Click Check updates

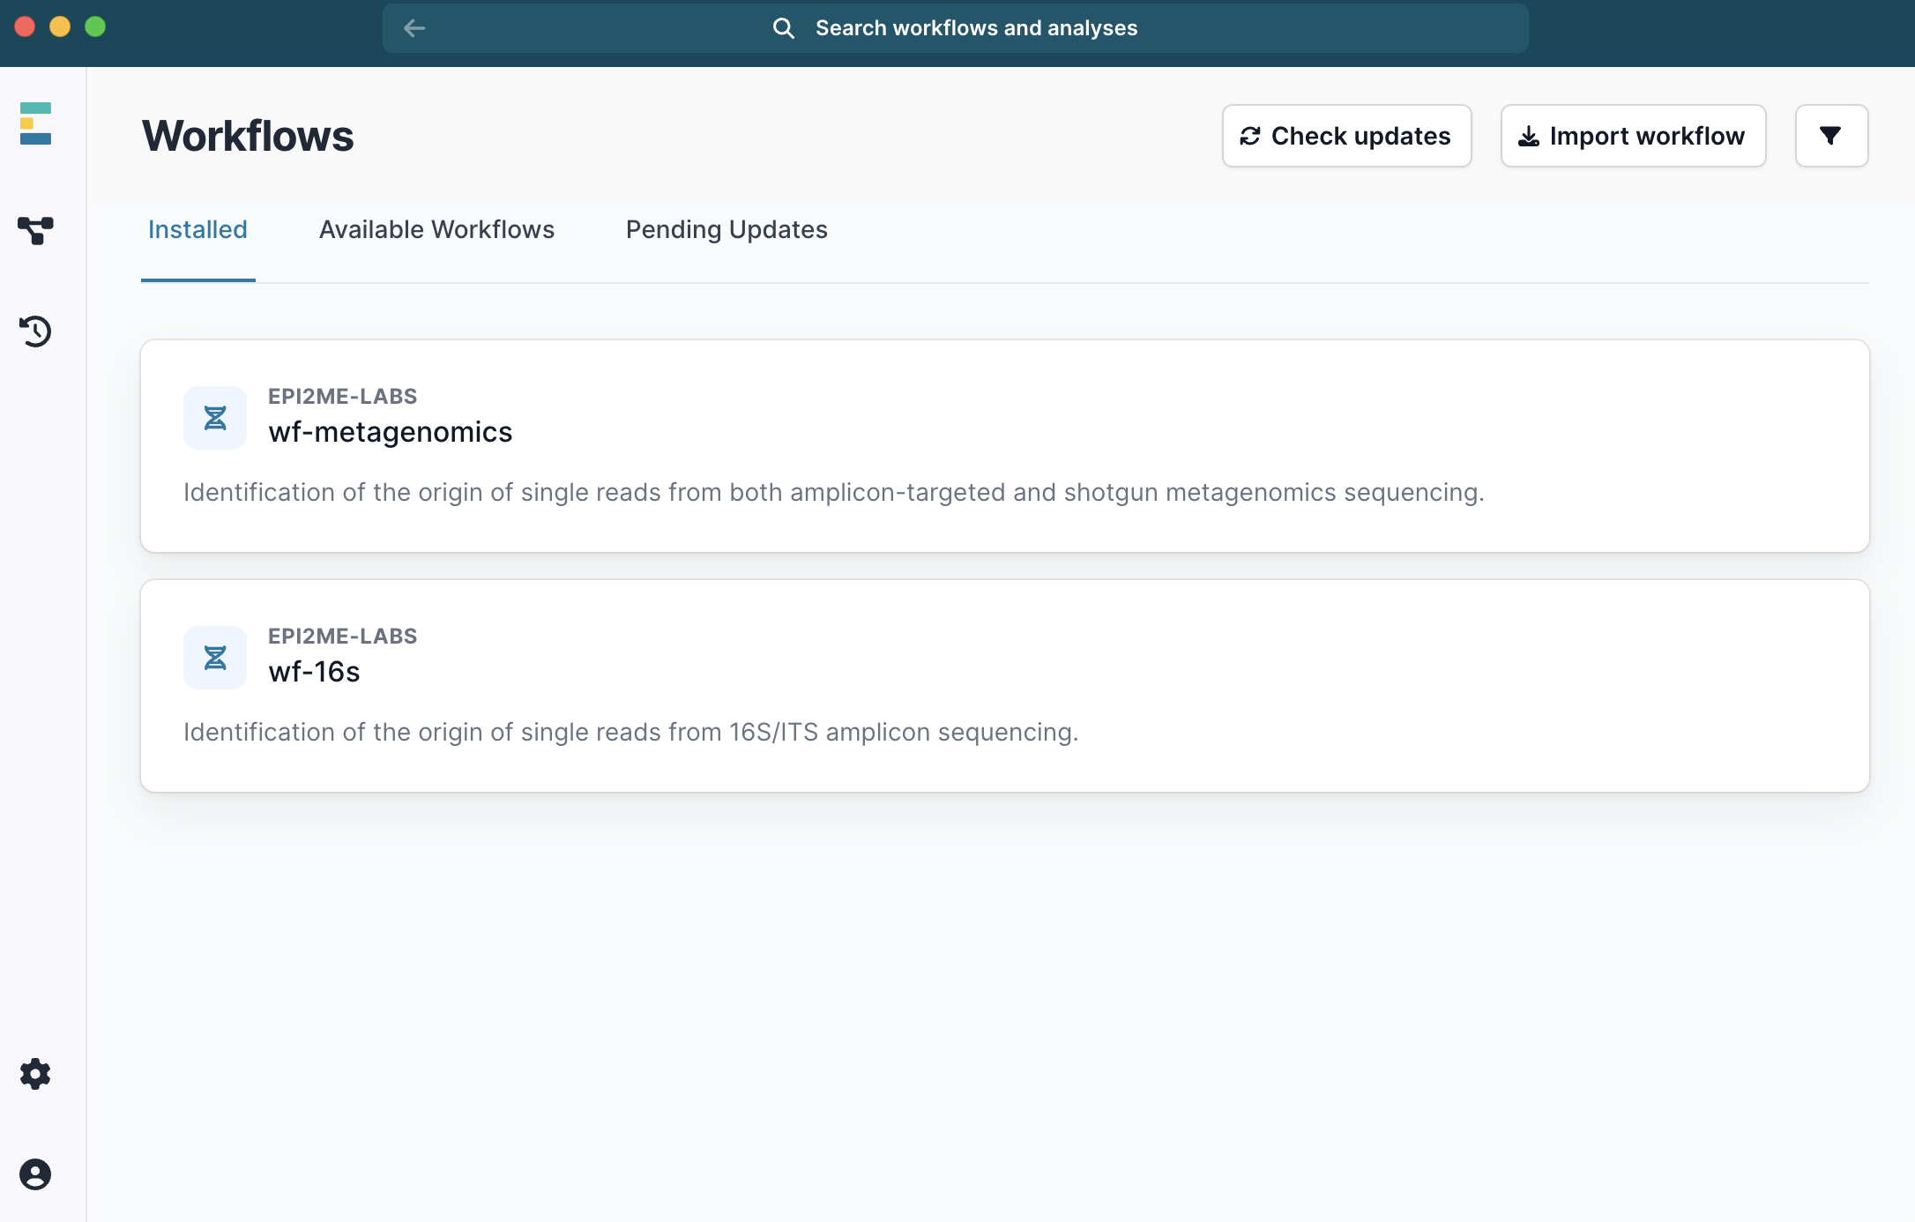click(1346, 135)
